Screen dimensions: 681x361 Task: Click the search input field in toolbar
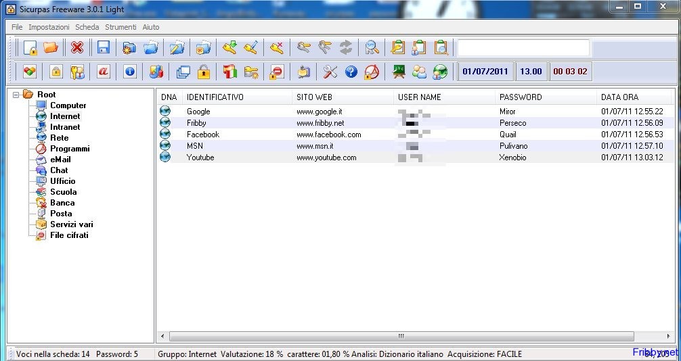pyautogui.click(x=523, y=48)
